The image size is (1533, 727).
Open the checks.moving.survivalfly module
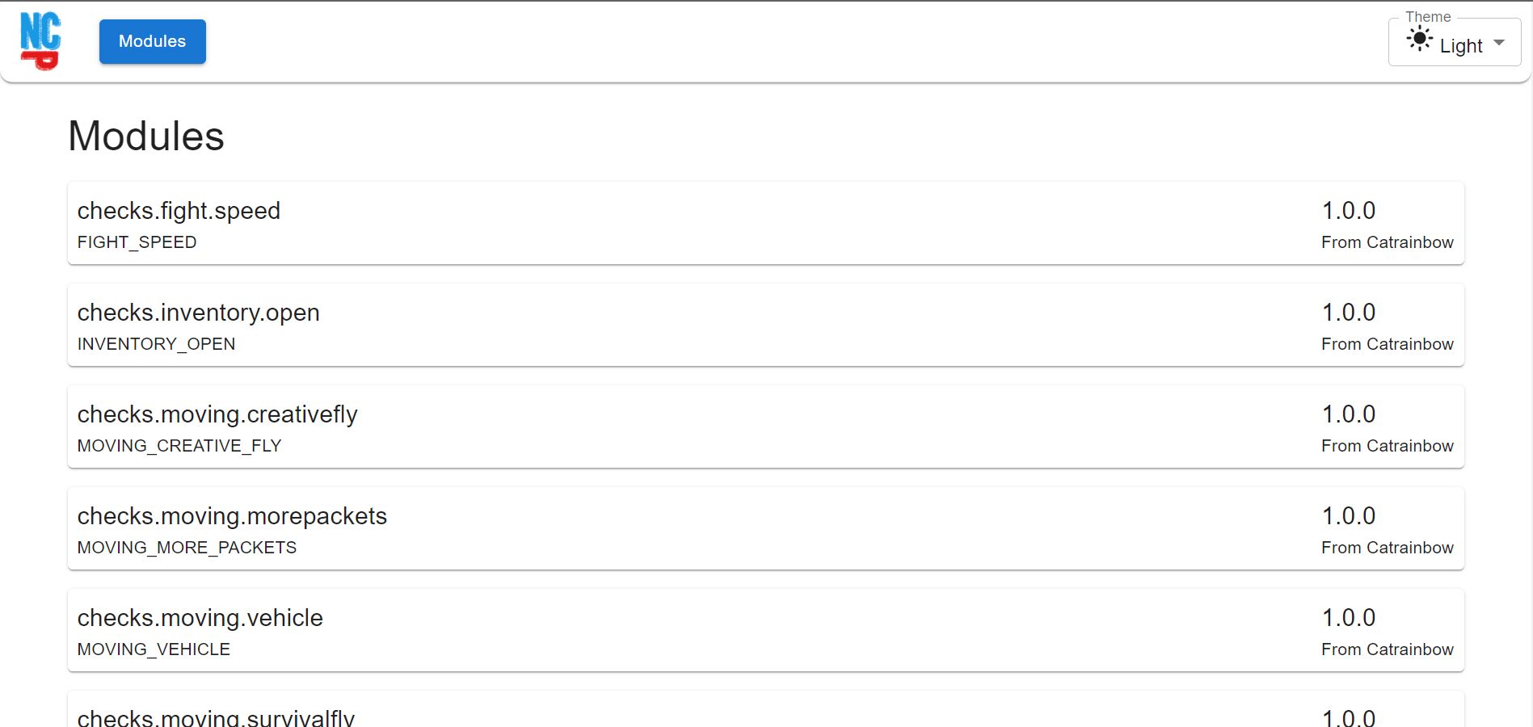tap(766, 709)
